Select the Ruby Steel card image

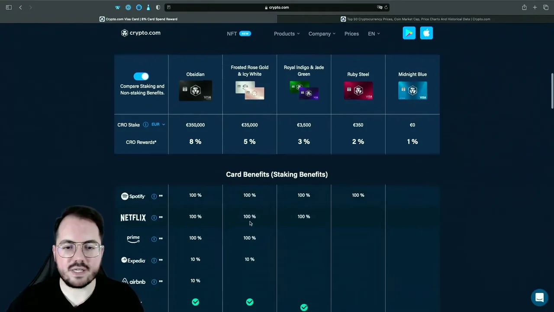pyautogui.click(x=358, y=91)
